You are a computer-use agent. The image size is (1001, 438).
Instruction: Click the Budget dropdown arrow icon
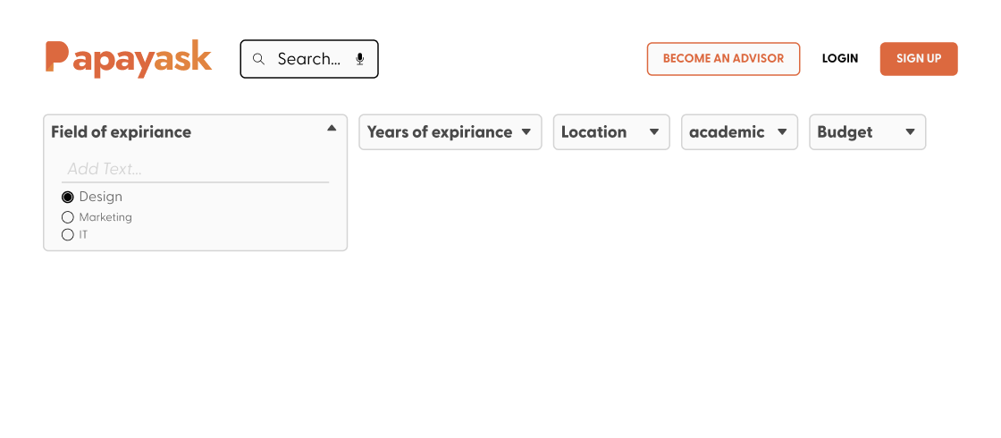[911, 132]
